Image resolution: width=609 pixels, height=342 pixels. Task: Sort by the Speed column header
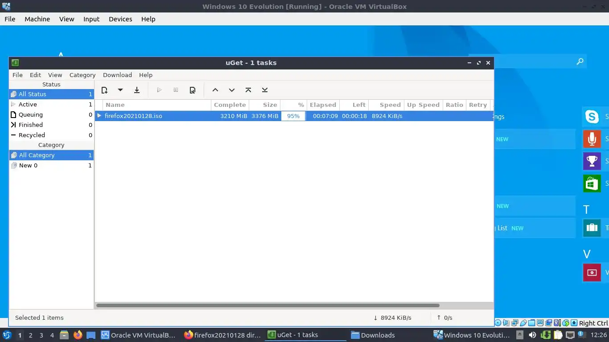pos(386,105)
